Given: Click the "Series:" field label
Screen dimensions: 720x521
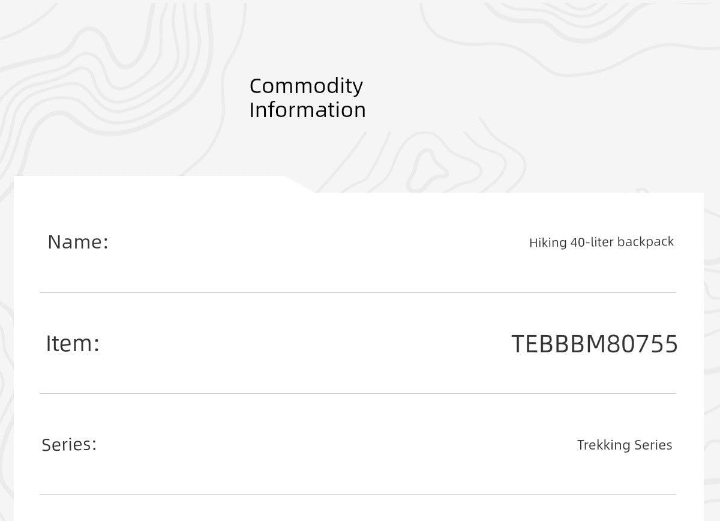Looking at the screenshot, I should coord(69,445).
